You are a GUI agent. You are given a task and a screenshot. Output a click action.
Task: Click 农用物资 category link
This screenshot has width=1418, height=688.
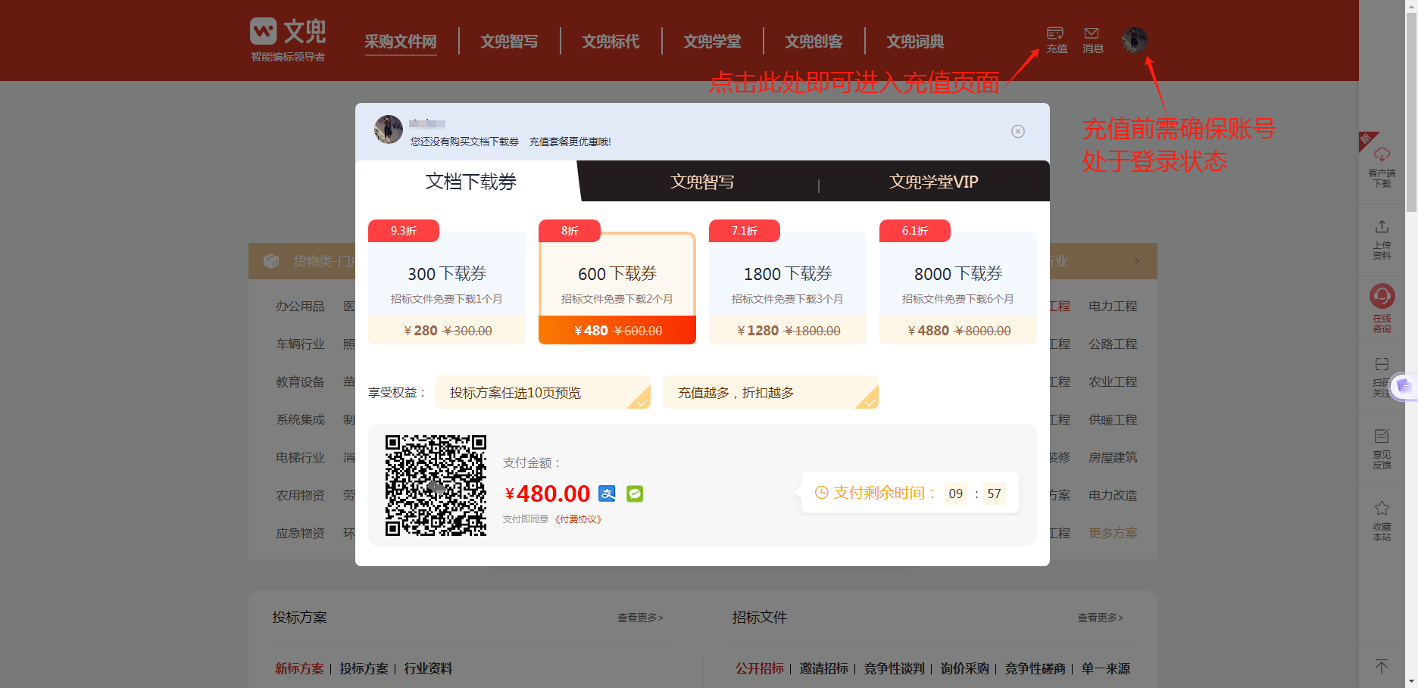[300, 495]
